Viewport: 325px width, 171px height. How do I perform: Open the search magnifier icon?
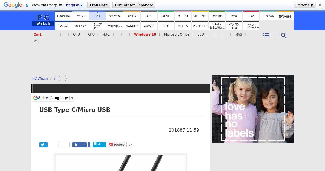(x=284, y=36)
